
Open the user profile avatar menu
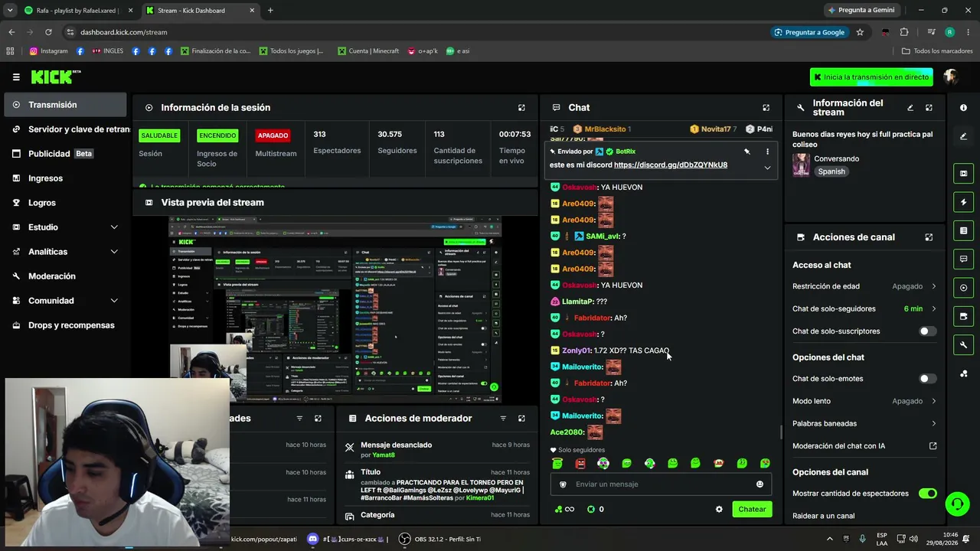[x=951, y=77]
